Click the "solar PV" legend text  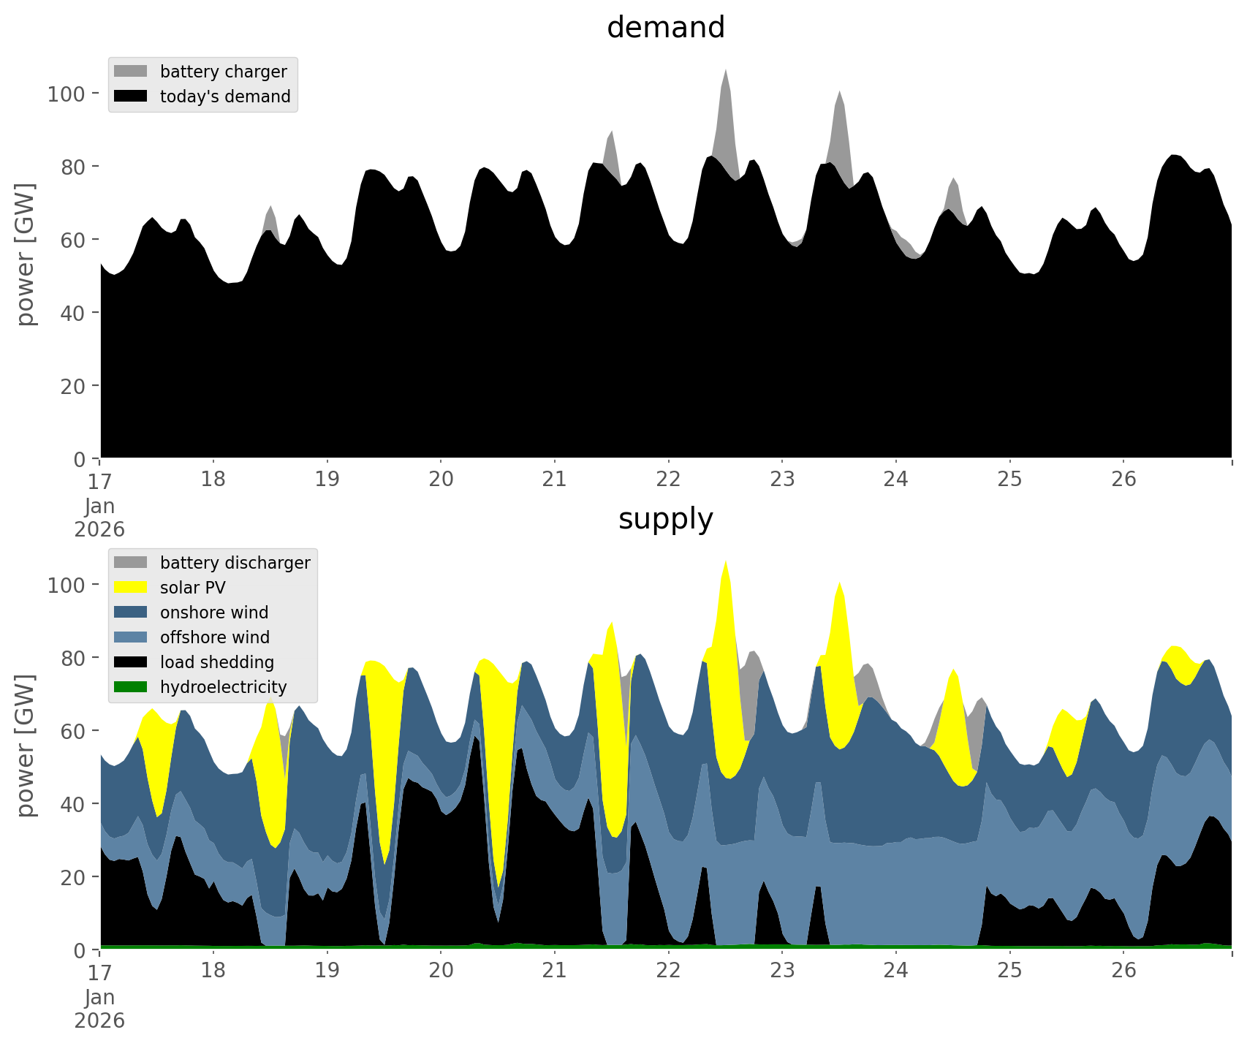click(x=193, y=588)
